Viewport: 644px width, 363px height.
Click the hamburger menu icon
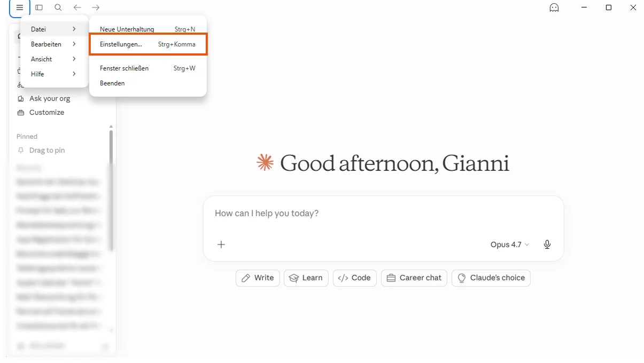pyautogui.click(x=20, y=7)
